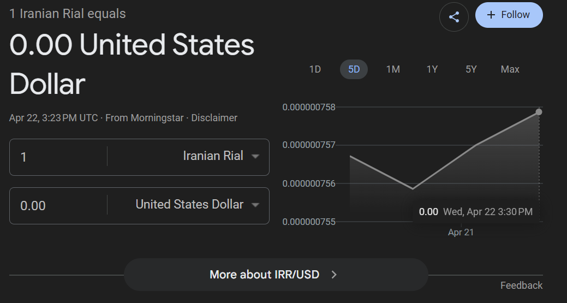
Task: Click the share icon button
Action: coord(454,16)
